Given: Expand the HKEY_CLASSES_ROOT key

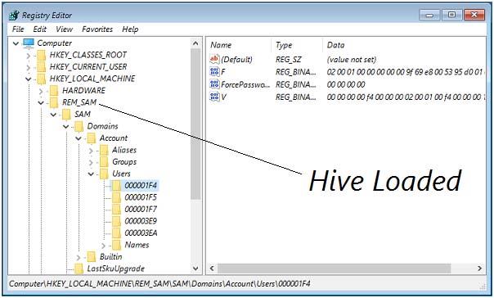Looking at the screenshot, I should pos(29,56).
